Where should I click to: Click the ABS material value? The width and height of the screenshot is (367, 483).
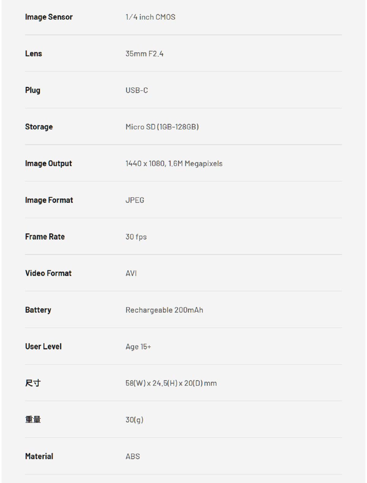click(x=132, y=456)
